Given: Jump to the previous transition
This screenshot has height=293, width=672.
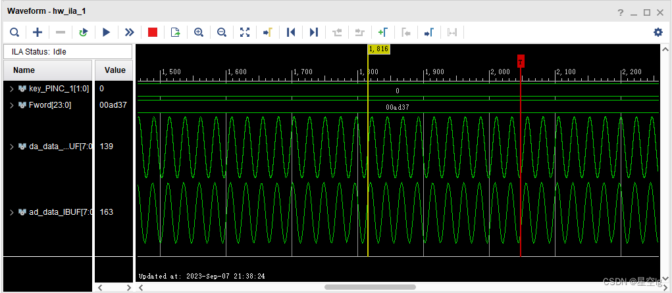Looking at the screenshot, I should tap(337, 32).
